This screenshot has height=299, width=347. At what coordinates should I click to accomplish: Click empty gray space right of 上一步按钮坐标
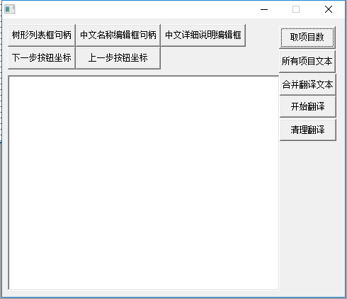pos(220,58)
